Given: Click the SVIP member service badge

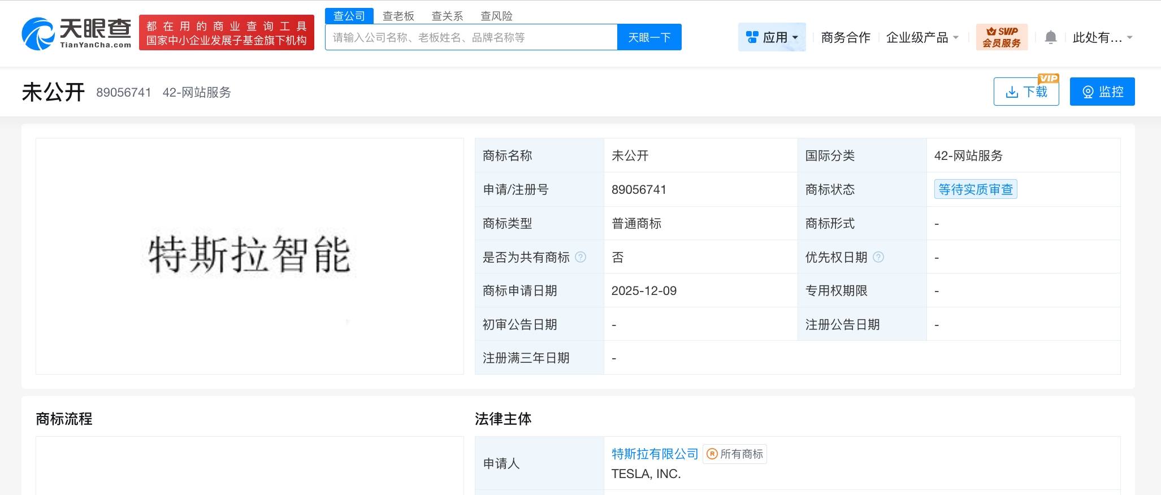Looking at the screenshot, I should 1002,37.
